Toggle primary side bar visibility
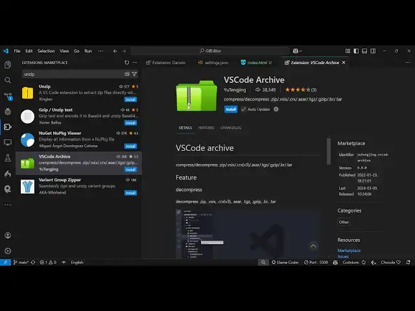 click(x=356, y=51)
